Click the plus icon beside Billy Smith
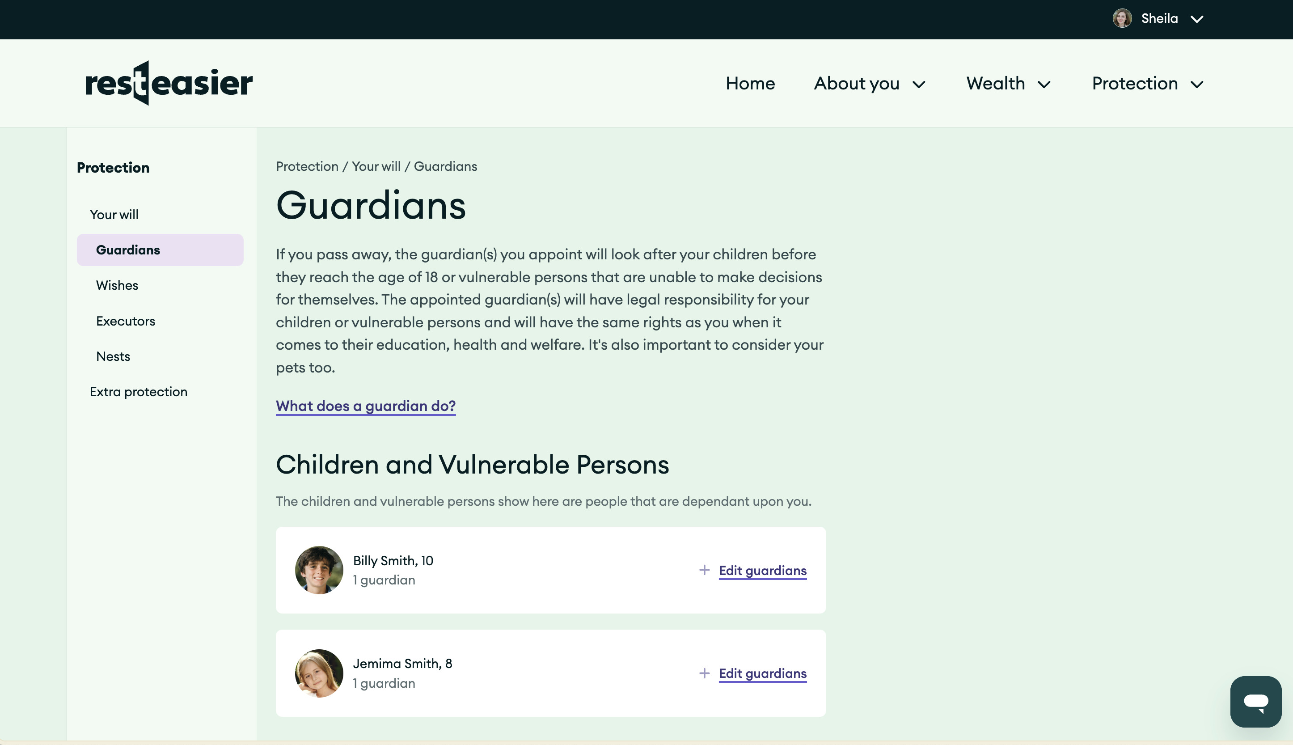Screen dimensions: 1293x745 [x=704, y=570]
